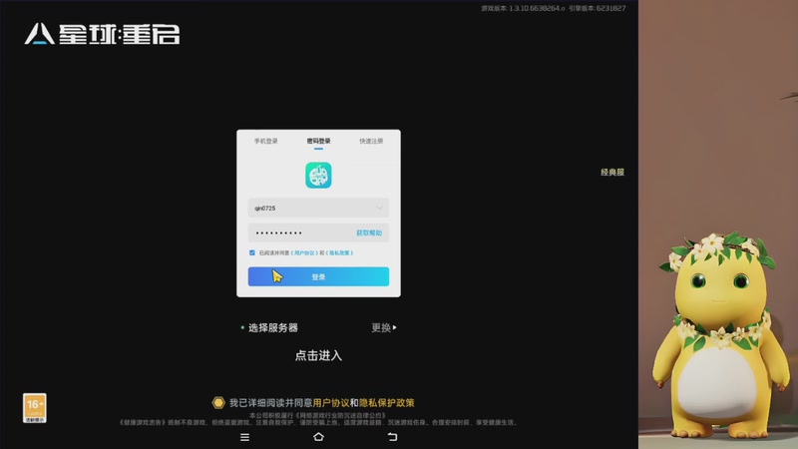Switch to the 手机登录 tab
The width and height of the screenshot is (798, 449).
click(x=265, y=141)
